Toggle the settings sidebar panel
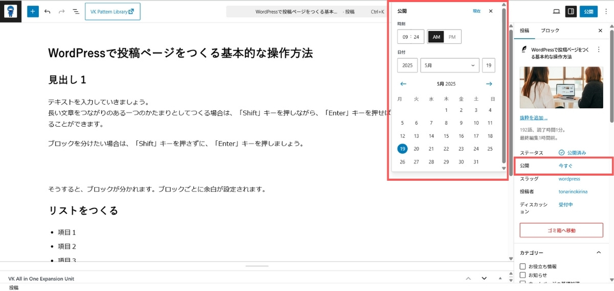 point(571,11)
